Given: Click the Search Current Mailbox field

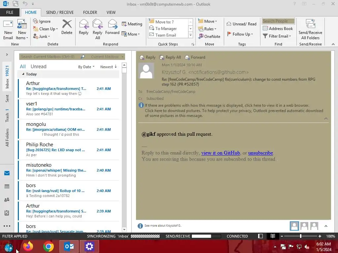Looking at the screenshot, I should click(x=50, y=57).
